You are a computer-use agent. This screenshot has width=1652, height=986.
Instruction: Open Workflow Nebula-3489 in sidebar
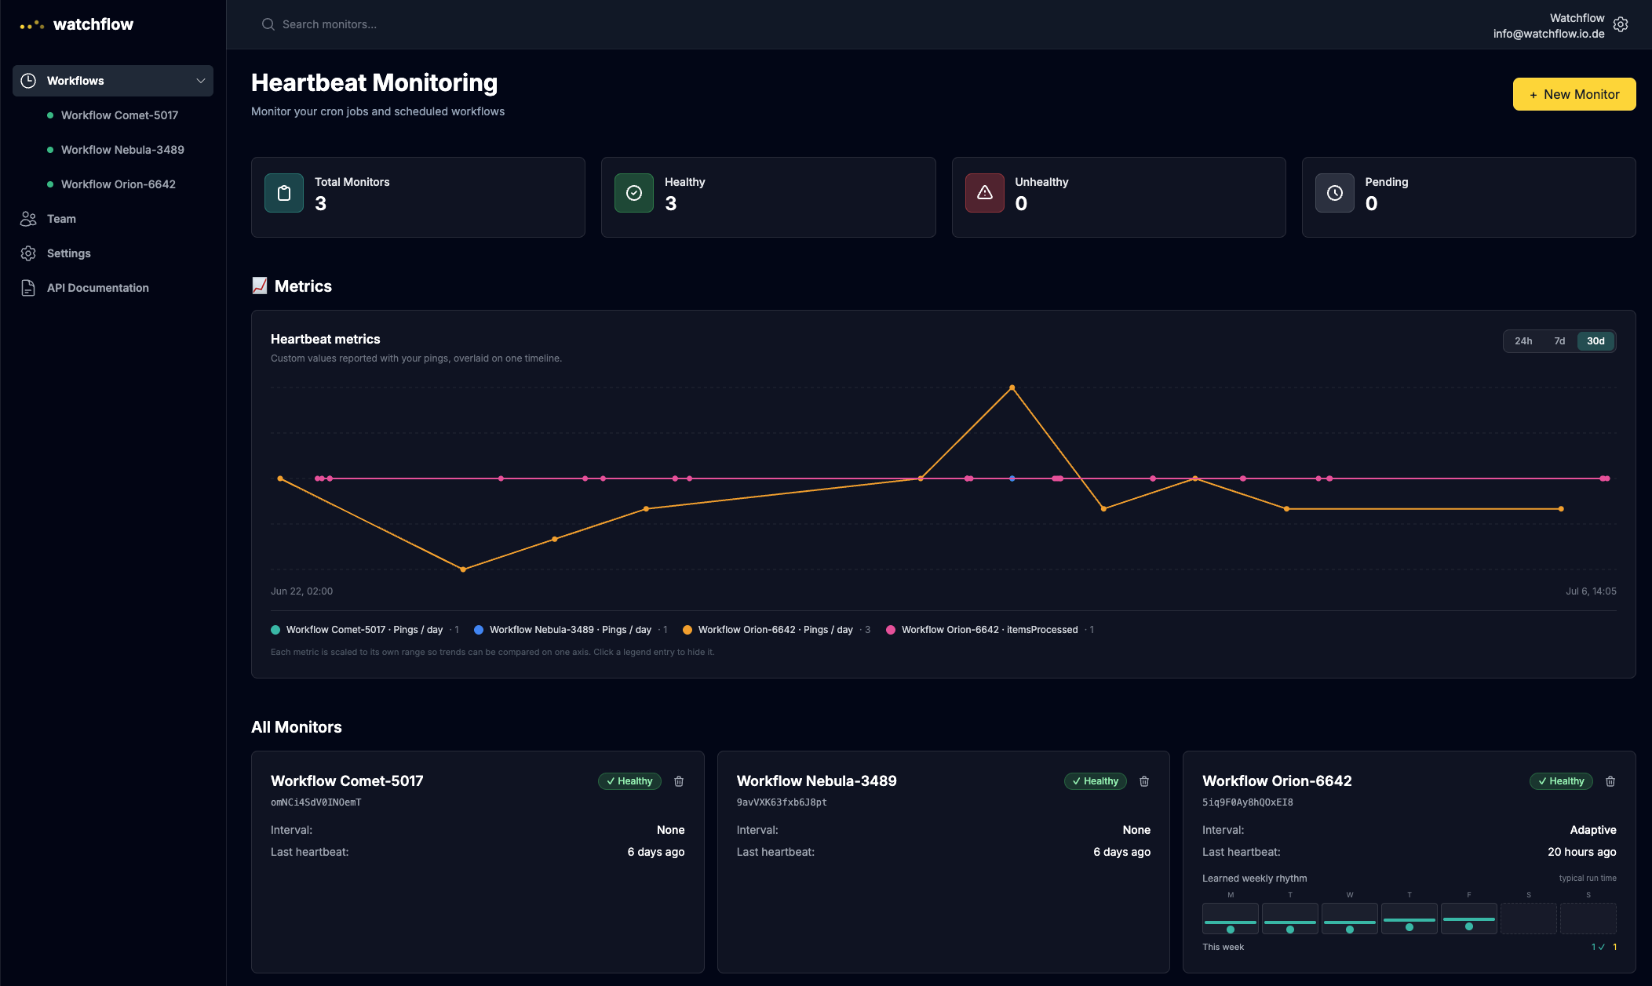tap(122, 150)
